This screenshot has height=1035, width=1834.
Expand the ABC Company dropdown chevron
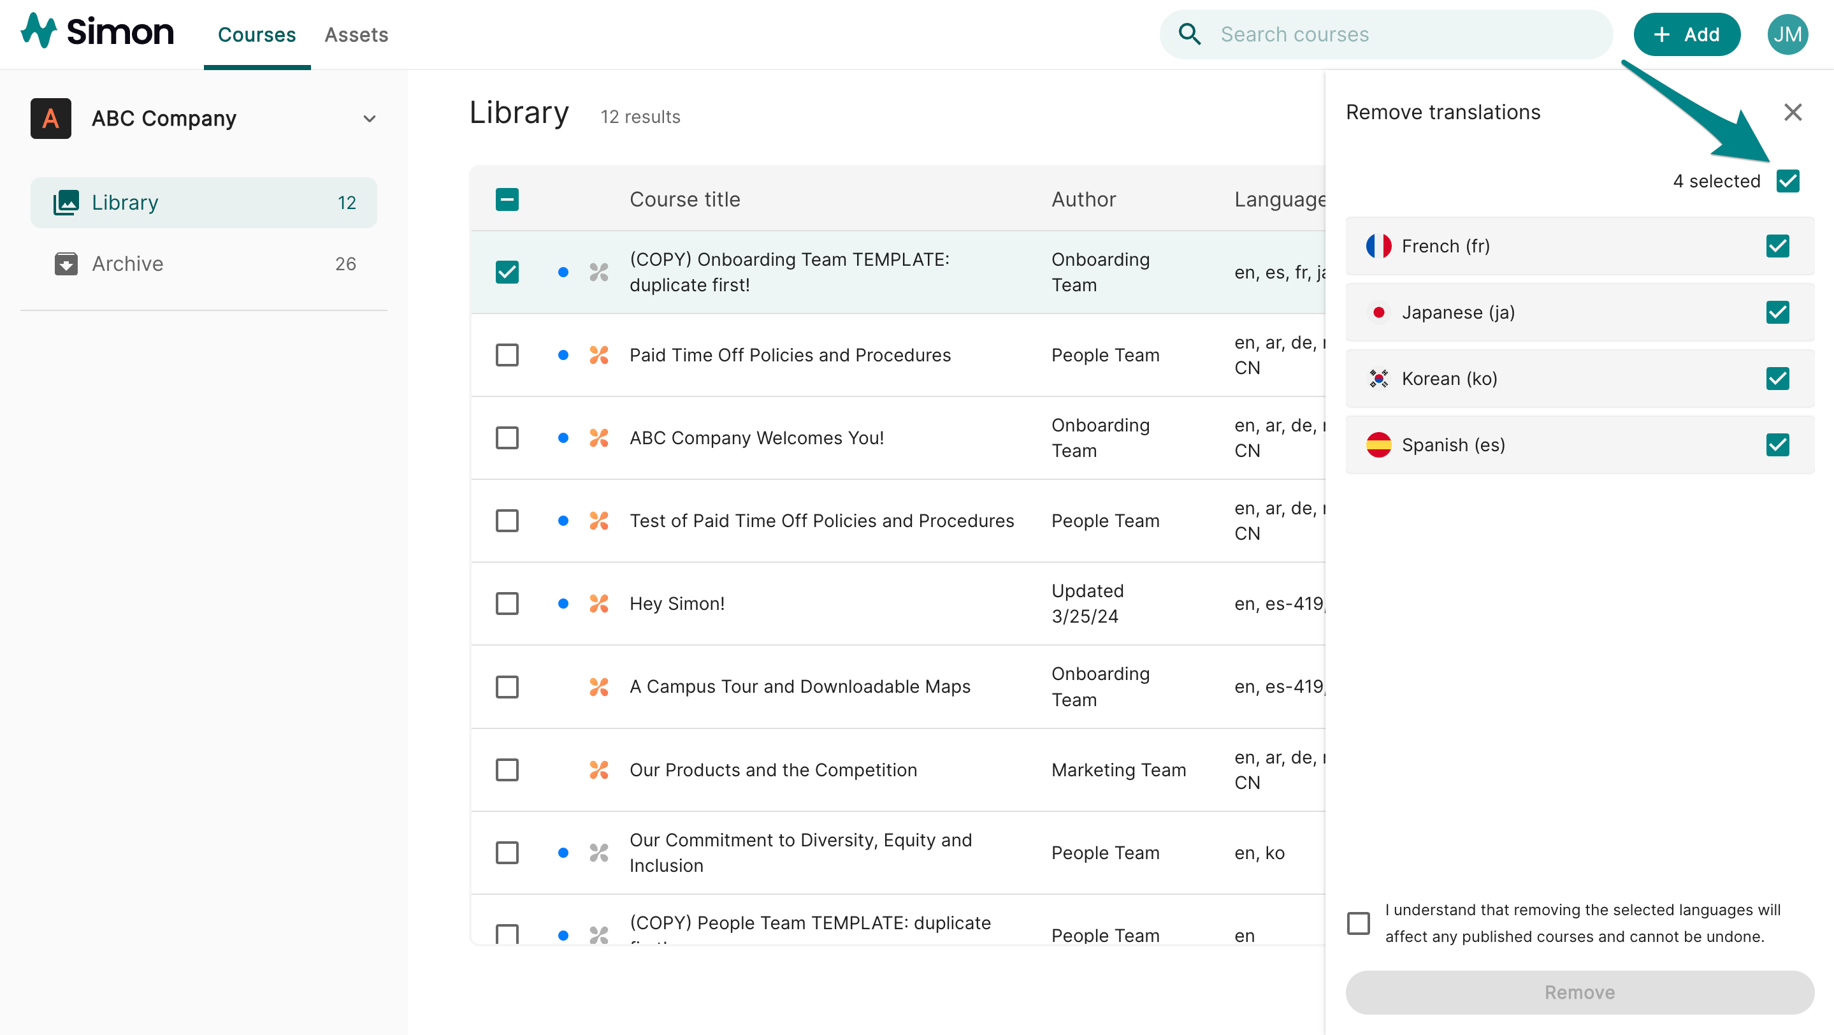click(369, 118)
